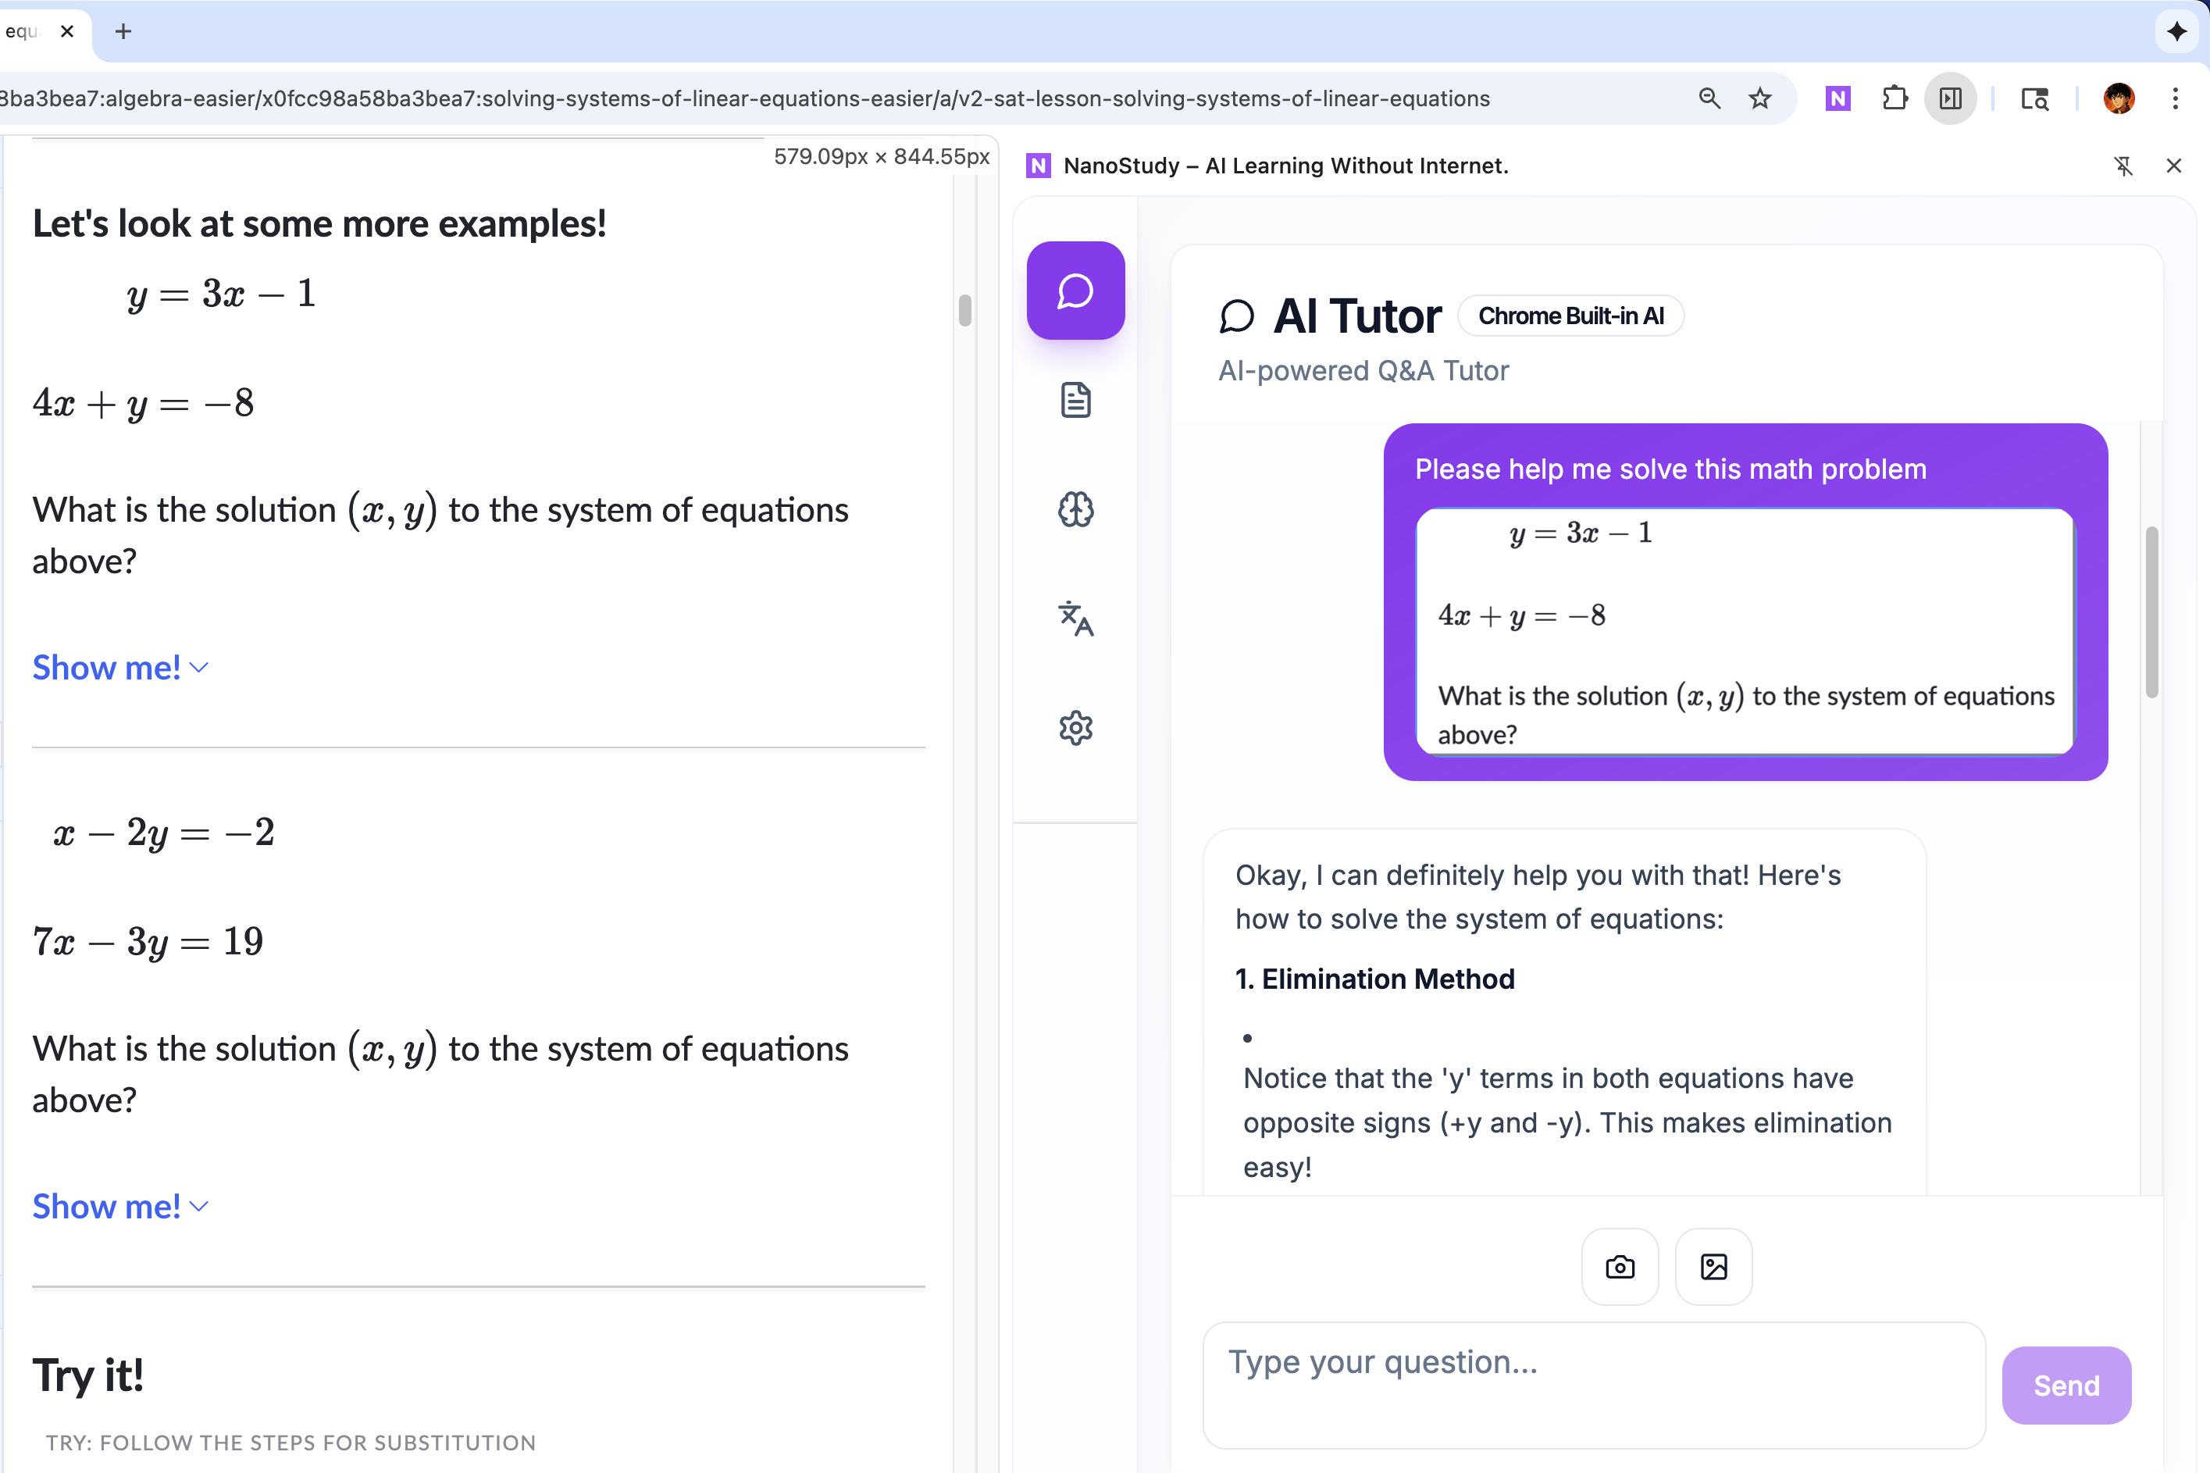The height and width of the screenshot is (1473, 2210).
Task: Click the image upload button
Action: 1713,1266
